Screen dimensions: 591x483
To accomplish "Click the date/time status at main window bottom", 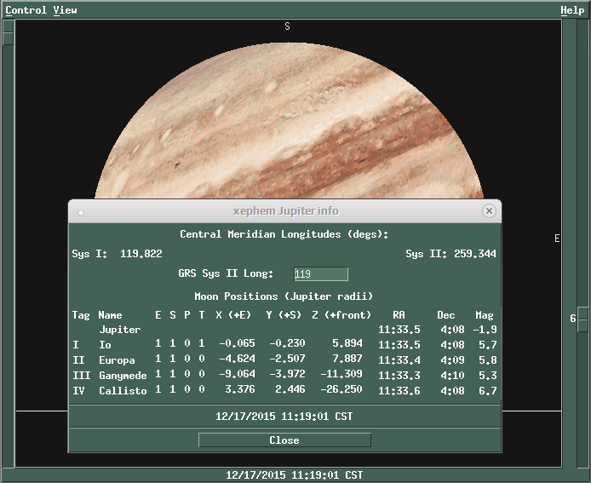I will [x=294, y=475].
